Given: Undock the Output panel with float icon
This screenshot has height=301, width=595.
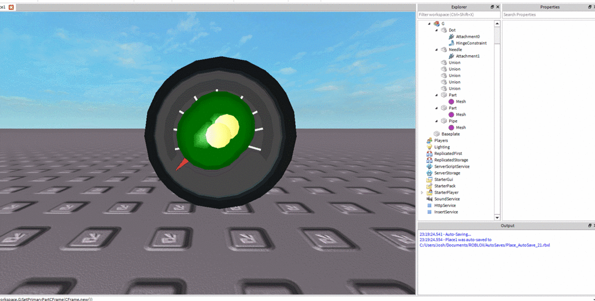Looking at the screenshot, I should click(589, 225).
